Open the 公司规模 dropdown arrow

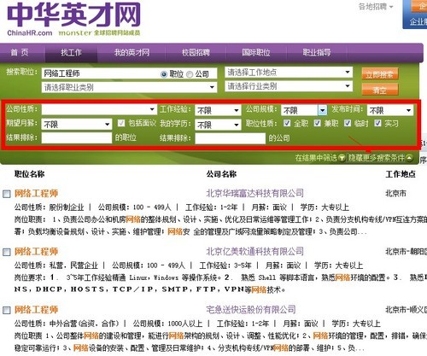point(322,110)
